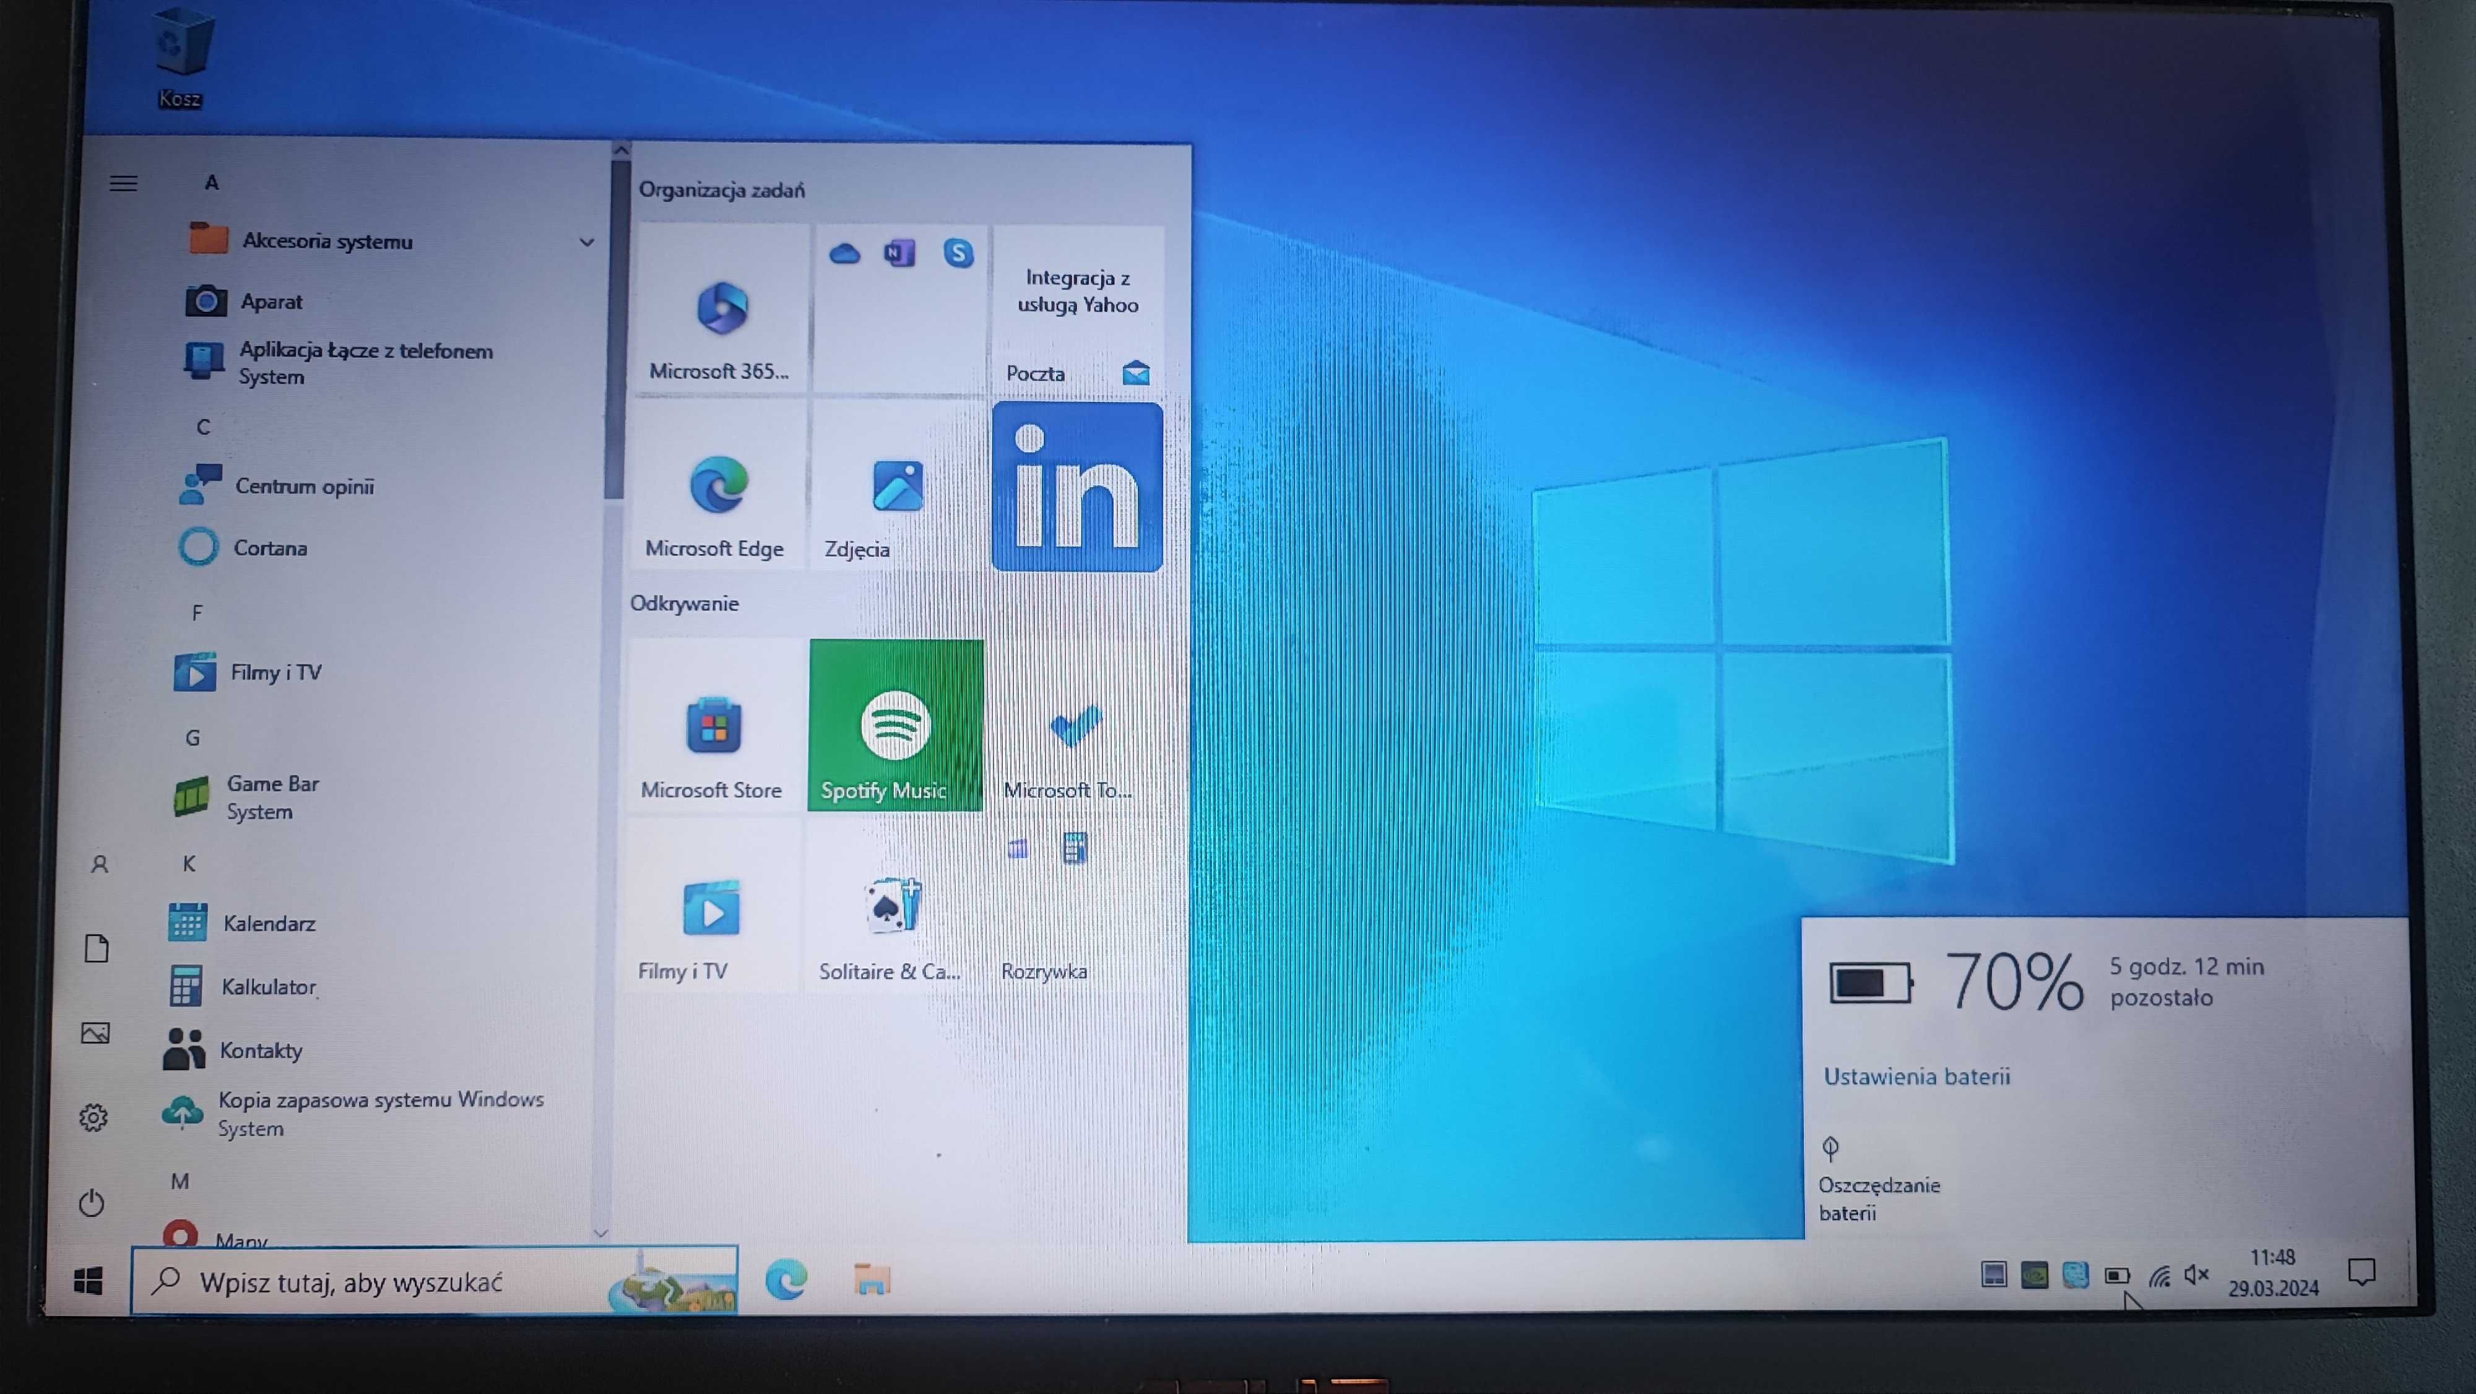Screen dimensions: 2476x1394
Task: Open Documents from the Start sidebar
Action: 96,948
